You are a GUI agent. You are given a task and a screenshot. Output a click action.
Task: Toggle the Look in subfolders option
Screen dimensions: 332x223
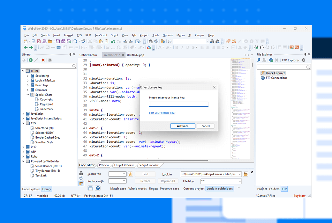pos(220,189)
